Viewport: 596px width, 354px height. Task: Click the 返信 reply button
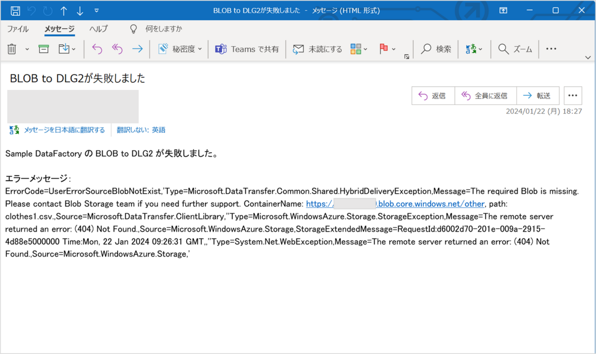click(x=433, y=96)
